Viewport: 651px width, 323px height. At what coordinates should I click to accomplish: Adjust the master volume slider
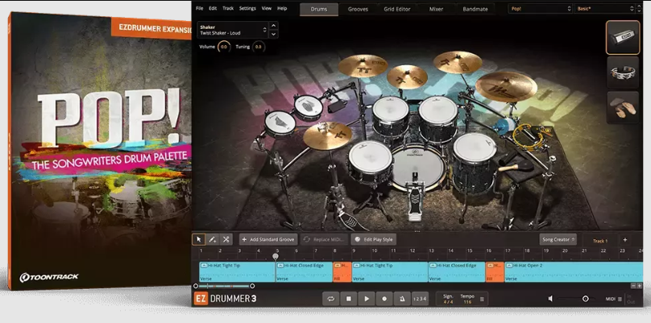coord(585,298)
